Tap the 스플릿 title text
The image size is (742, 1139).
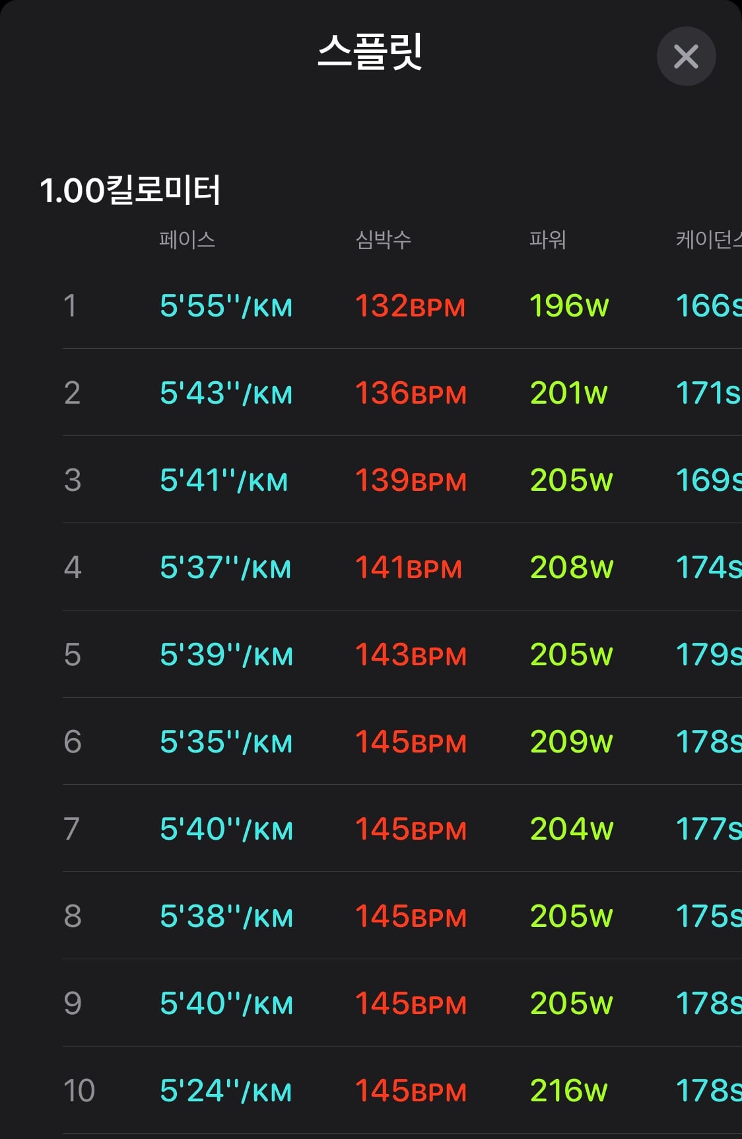coord(370,52)
